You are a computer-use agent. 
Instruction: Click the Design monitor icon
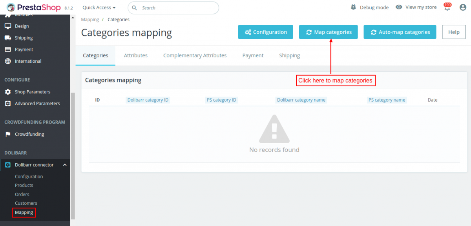pyautogui.click(x=7, y=26)
